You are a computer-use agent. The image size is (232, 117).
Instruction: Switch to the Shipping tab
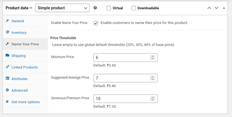point(25,56)
